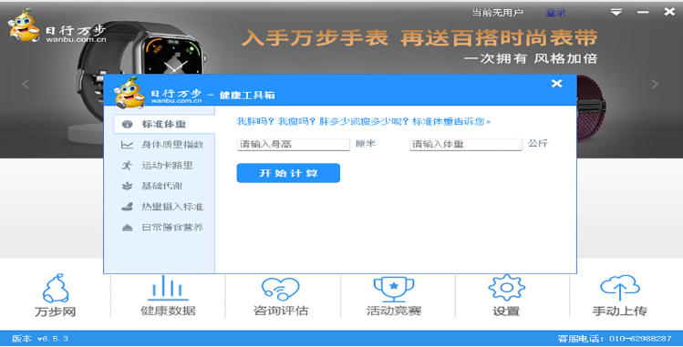Image resolution: width=683 pixels, height=347 pixels.
Task: Show next banner with right arrow
Action: point(655,84)
